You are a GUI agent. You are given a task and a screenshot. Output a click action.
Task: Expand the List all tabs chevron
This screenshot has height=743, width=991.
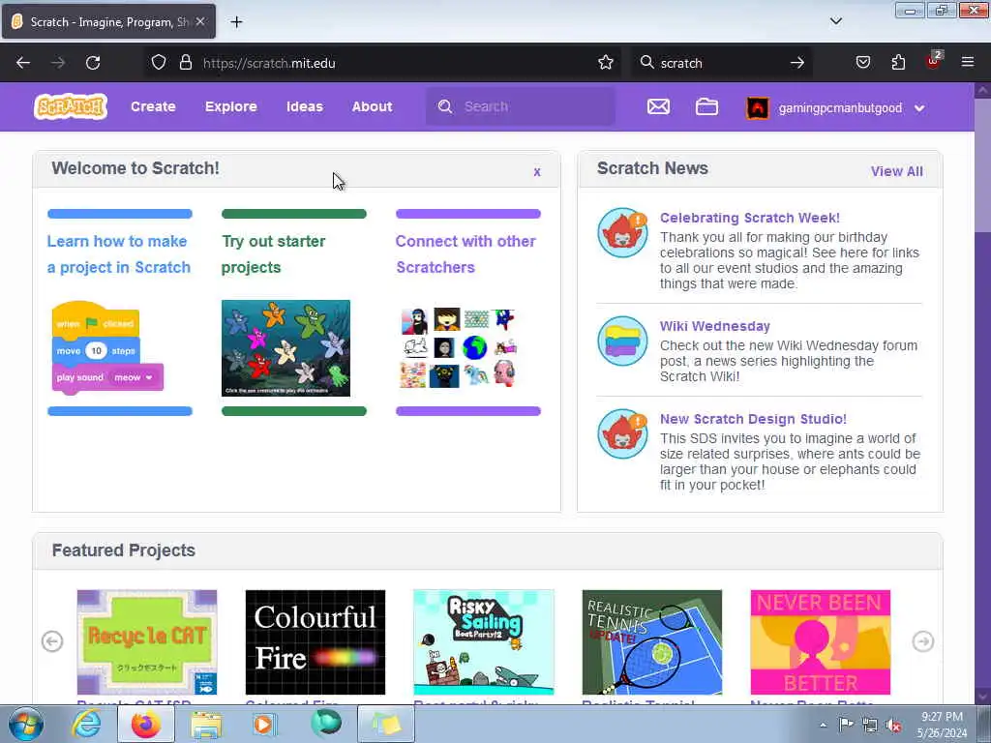tap(835, 21)
